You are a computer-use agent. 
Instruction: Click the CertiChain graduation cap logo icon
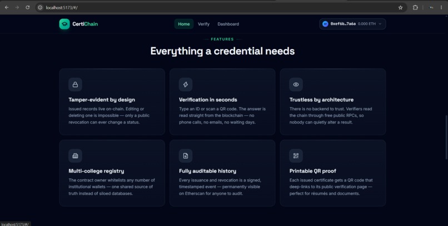tap(64, 24)
